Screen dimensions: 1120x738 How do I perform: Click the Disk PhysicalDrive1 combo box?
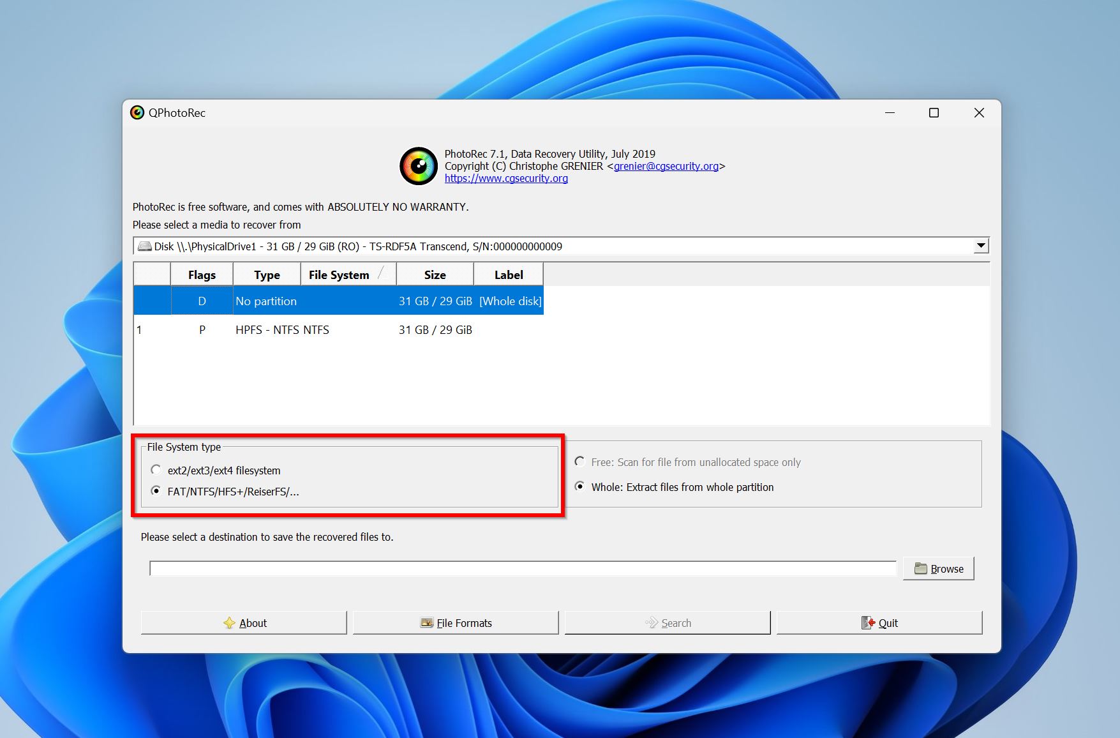point(561,246)
